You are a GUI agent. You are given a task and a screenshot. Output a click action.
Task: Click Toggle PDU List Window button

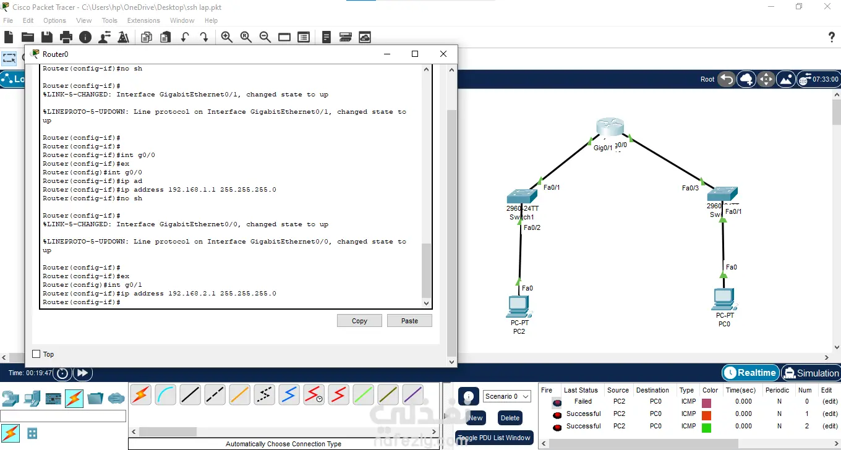[494, 438]
